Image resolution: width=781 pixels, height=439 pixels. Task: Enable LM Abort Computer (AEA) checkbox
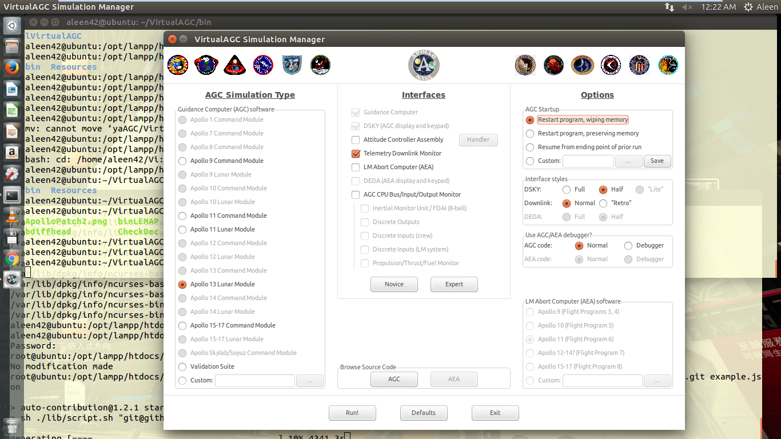(356, 167)
